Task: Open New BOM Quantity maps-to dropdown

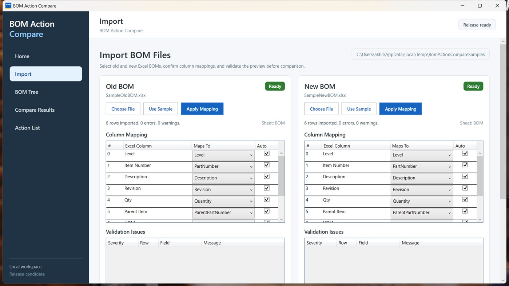Action: point(422,201)
